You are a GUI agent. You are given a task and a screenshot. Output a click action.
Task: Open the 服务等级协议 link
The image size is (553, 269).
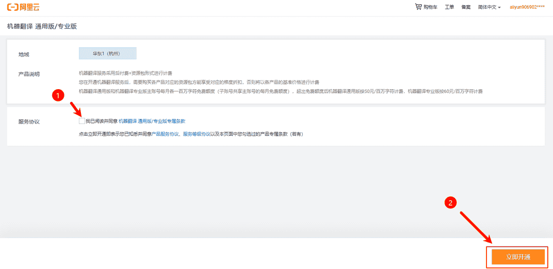[197, 134]
